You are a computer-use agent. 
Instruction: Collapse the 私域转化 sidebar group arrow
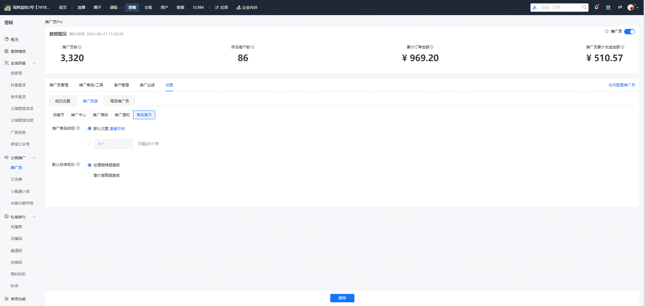pyautogui.click(x=34, y=217)
